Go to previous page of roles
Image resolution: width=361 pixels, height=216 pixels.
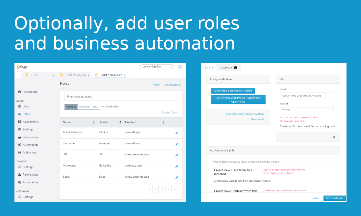click(x=155, y=190)
